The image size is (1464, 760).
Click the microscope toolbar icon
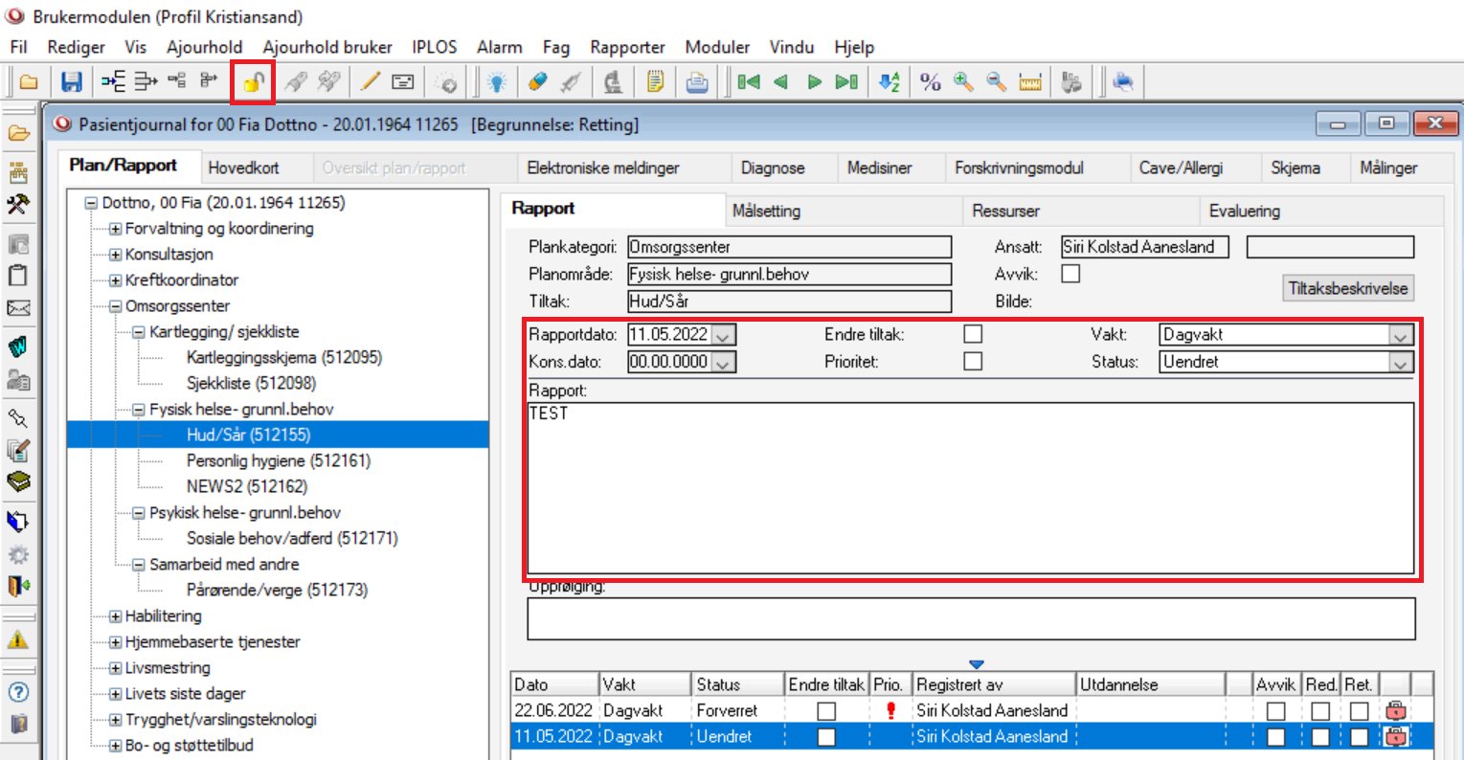coord(614,82)
